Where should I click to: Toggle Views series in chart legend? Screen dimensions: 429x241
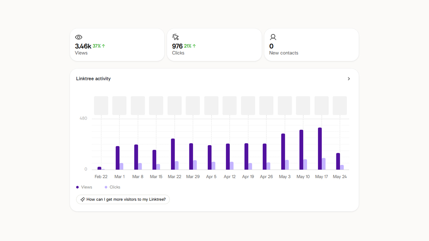pos(84,187)
